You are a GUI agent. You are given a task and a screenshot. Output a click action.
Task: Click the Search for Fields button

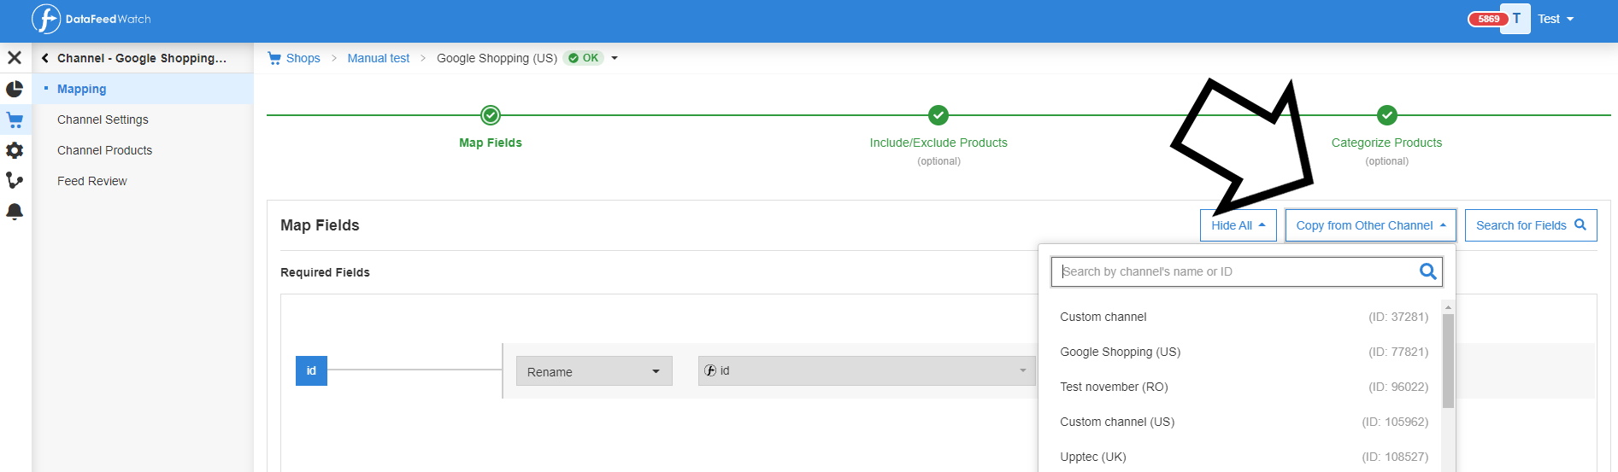[x=1530, y=225]
